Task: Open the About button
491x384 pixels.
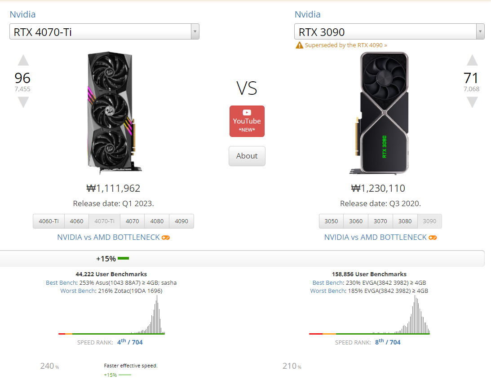Action: (x=247, y=156)
